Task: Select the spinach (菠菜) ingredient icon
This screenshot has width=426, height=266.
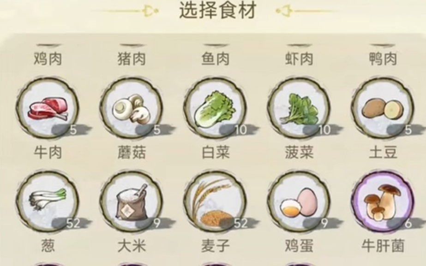Action: pyautogui.click(x=299, y=108)
